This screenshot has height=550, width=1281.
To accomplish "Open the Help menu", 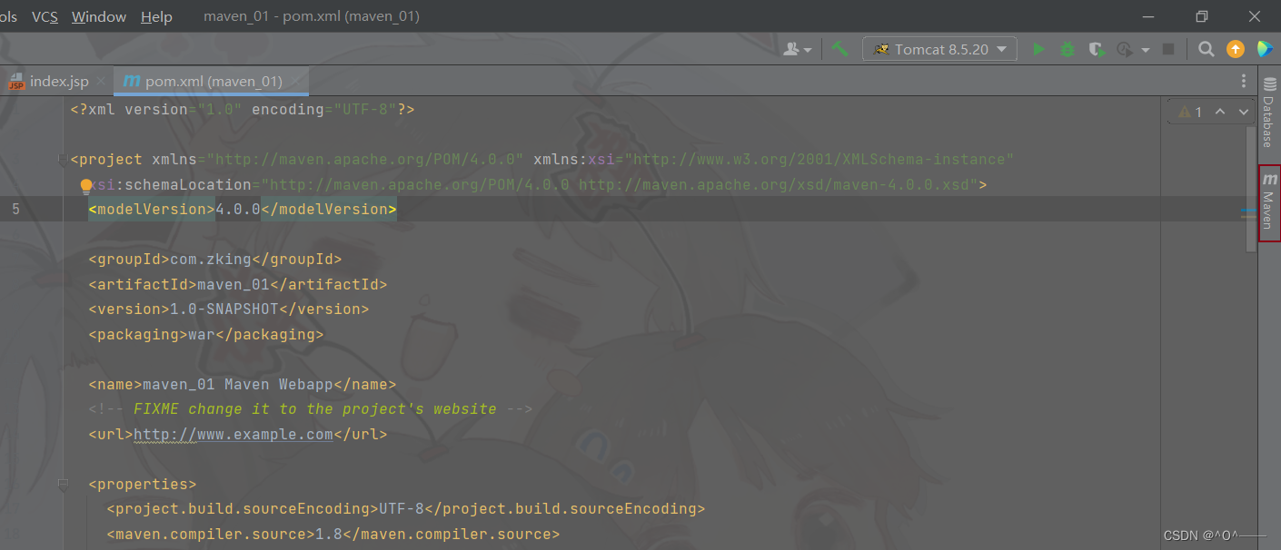I will pyautogui.click(x=156, y=16).
